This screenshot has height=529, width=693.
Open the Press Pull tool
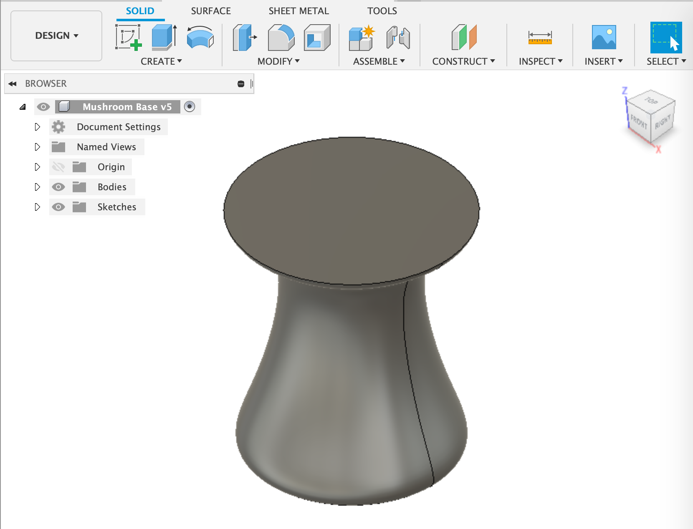[244, 38]
